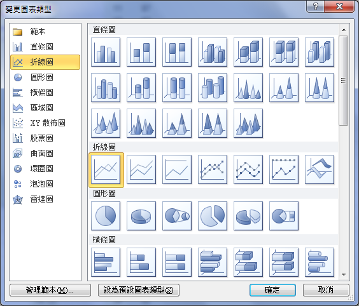Image resolution: width=359 pixels, height=306 pixels.
Task: Select 橫條圖 category in sidebar
Action: 45,93
